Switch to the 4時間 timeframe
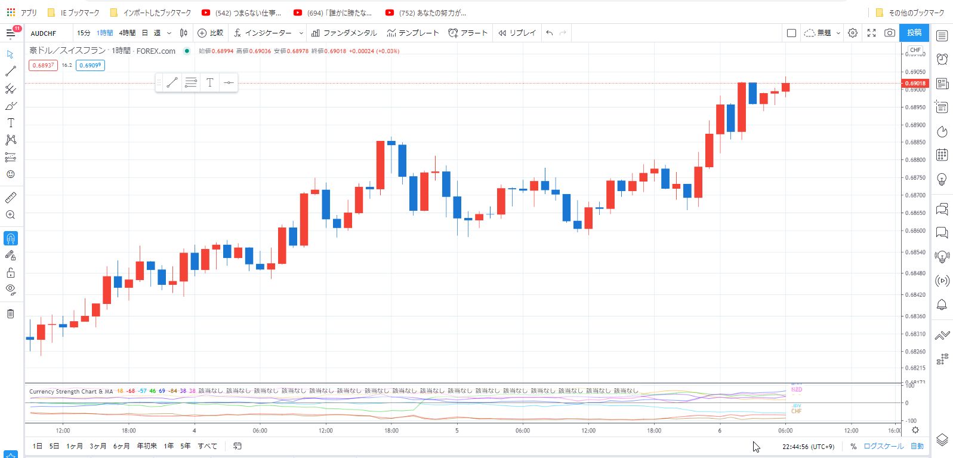Image resolution: width=953 pixels, height=458 pixels. point(127,33)
